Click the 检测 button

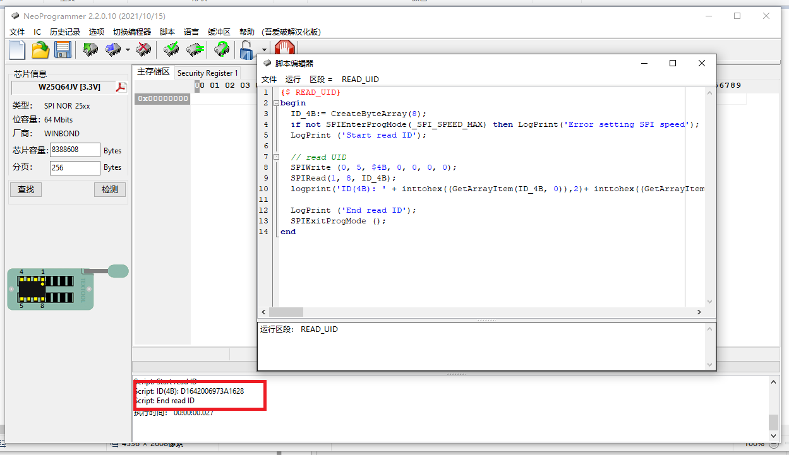click(x=110, y=189)
